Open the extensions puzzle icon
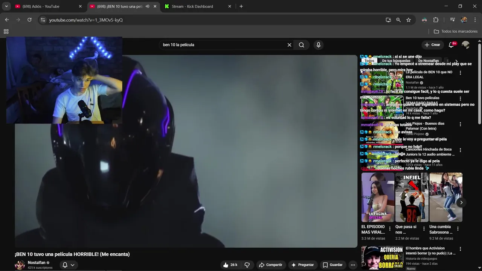Viewport: 482px width, 271px height. pyautogui.click(x=436, y=20)
